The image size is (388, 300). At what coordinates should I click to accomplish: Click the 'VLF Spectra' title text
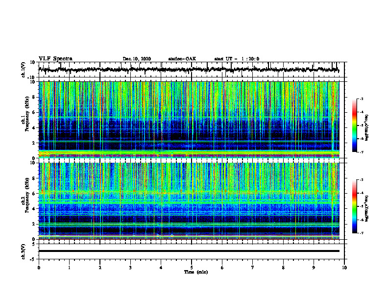[x=55, y=59]
